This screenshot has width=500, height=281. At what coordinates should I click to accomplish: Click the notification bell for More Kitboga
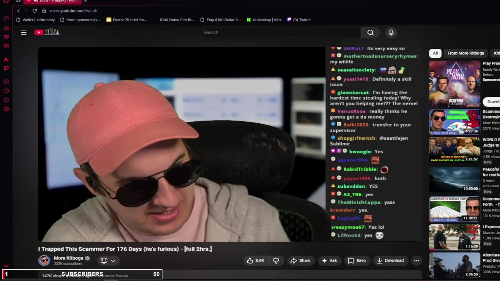[104, 260]
